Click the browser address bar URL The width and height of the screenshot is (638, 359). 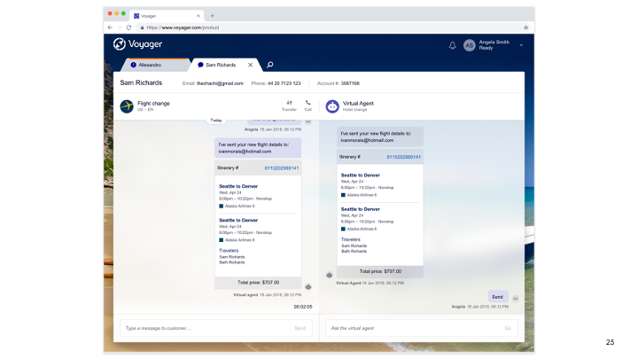[183, 27]
